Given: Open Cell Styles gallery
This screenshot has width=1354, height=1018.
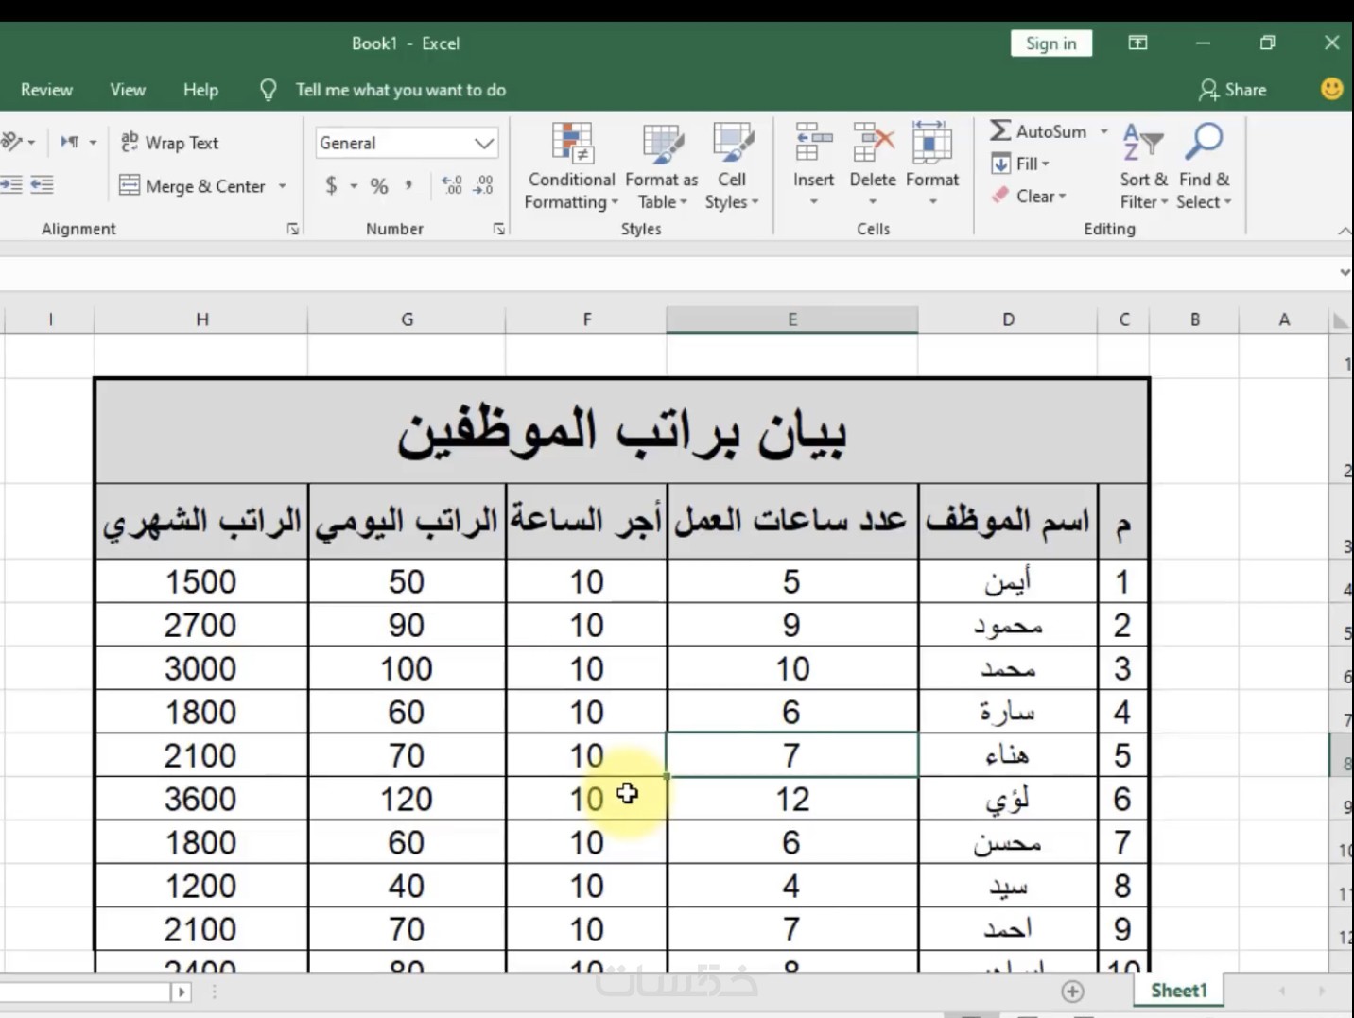Looking at the screenshot, I should 732,166.
